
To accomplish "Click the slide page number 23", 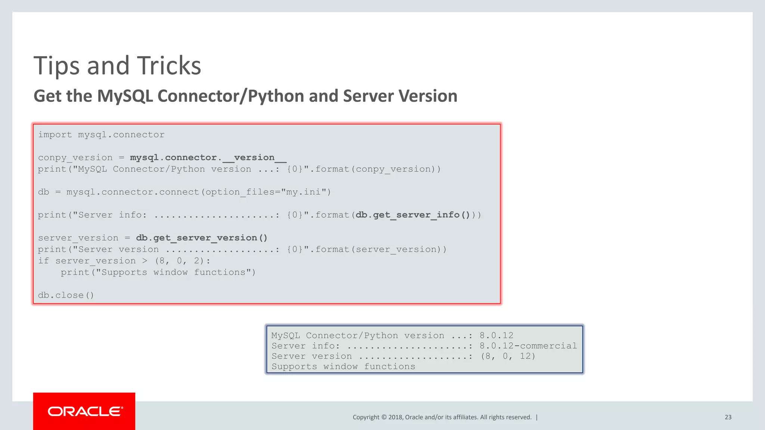I will 728,417.
